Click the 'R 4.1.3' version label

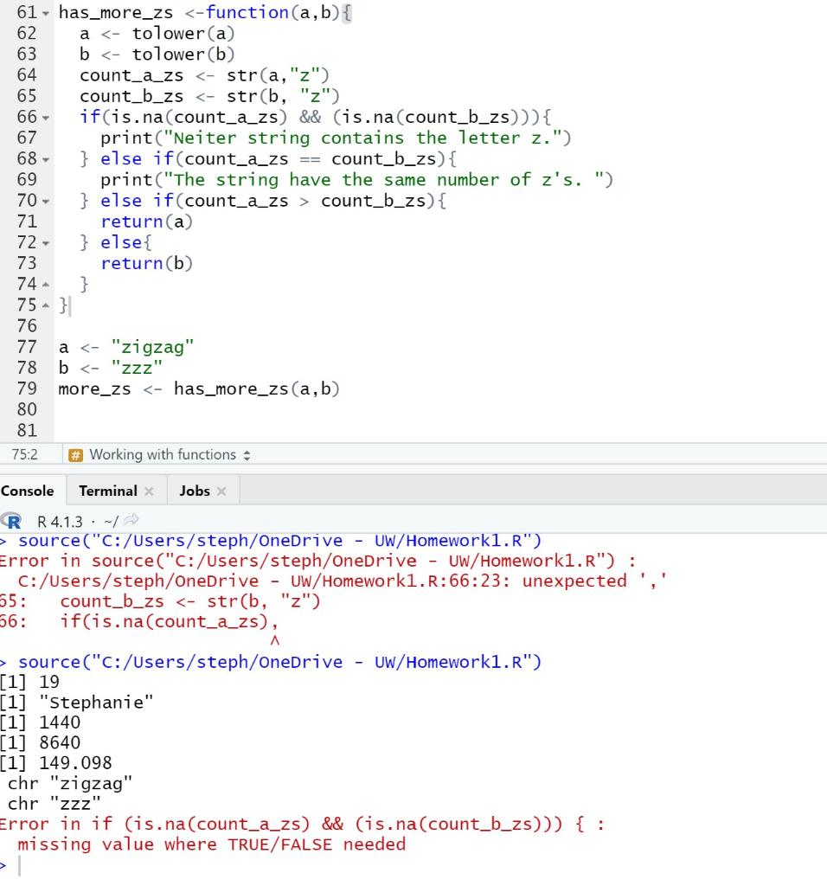click(60, 522)
